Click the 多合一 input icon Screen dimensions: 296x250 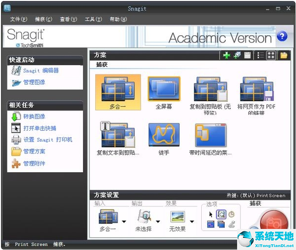(x=108, y=217)
